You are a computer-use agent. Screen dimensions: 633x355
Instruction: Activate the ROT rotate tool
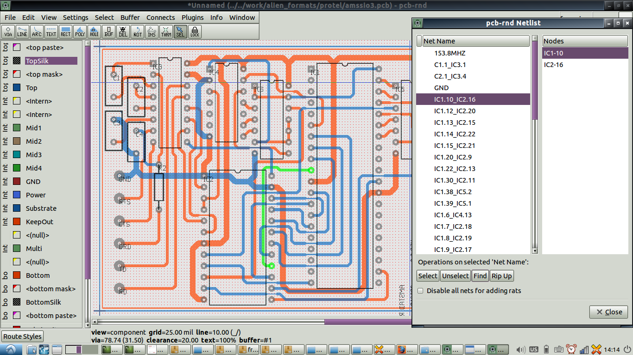137,31
